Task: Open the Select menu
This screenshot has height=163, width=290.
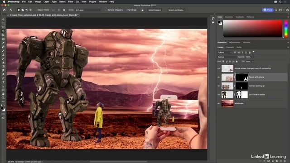Action: 63,2
